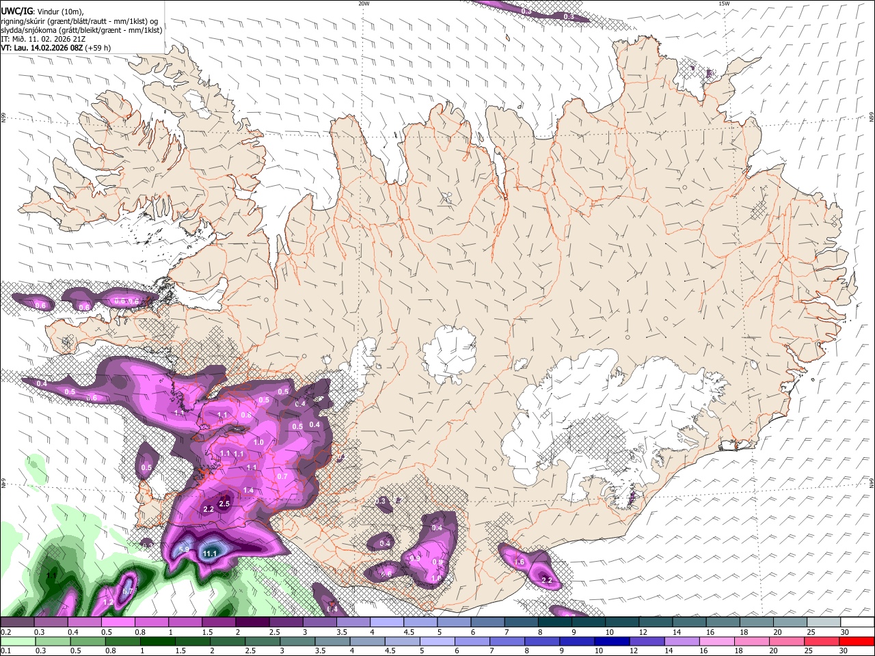
Task: Click the 0.7 precipitation value on the map
Action: (282, 476)
